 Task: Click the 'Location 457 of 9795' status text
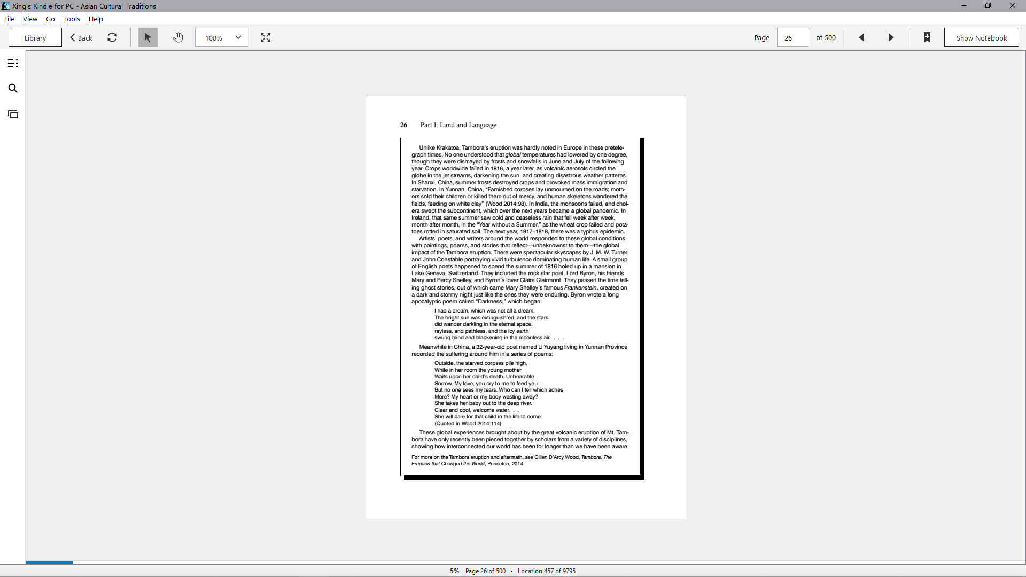click(x=547, y=571)
